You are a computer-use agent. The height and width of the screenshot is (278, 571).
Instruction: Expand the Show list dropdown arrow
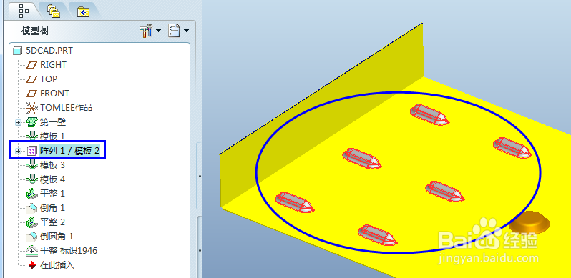click(187, 31)
